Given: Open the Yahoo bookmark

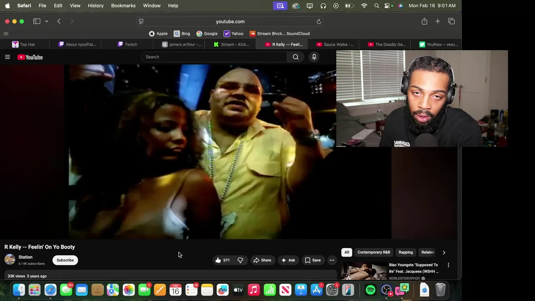Looking at the screenshot, I should 233,33.
